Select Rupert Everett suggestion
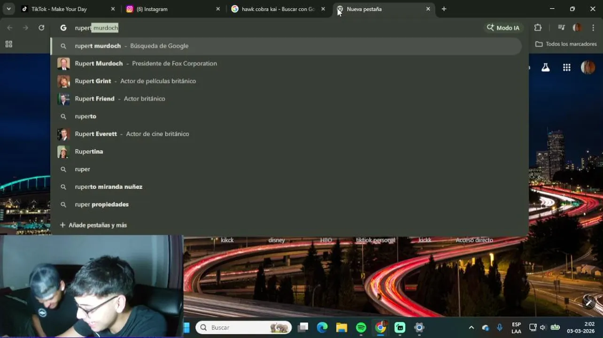The image size is (603, 338). point(286,134)
